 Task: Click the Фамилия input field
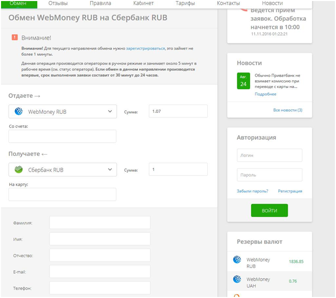click(x=100, y=222)
